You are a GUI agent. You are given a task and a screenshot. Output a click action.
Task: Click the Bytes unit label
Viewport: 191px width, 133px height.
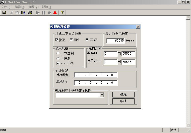(130, 41)
